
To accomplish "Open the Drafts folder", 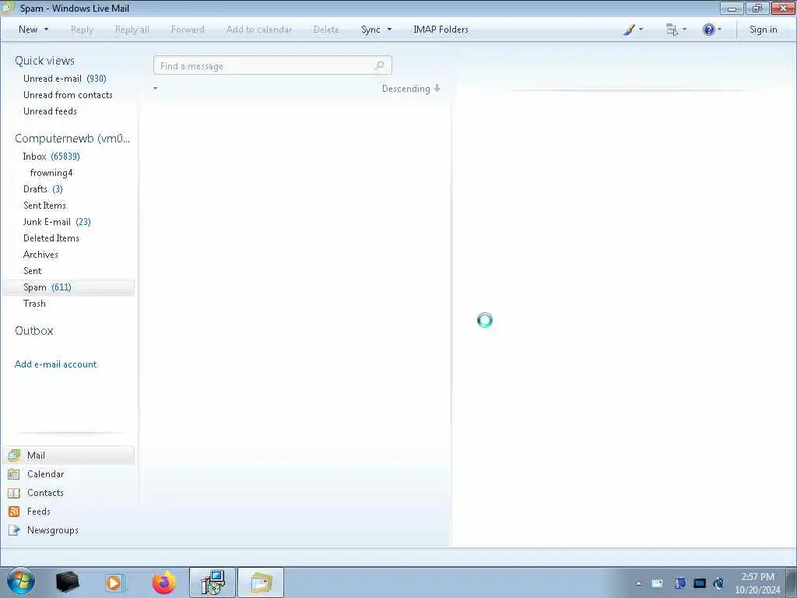I will (x=43, y=189).
